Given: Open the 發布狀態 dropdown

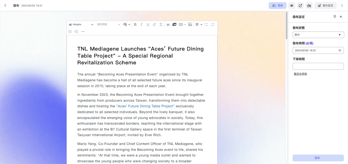Looking at the screenshot, I should [318, 35].
